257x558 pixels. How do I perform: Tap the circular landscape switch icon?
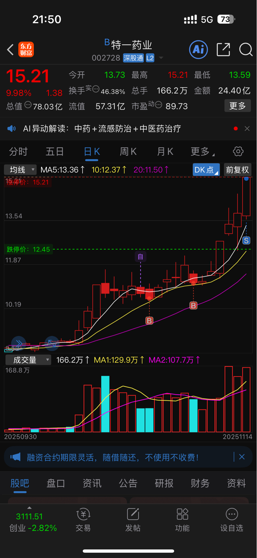(52, 343)
